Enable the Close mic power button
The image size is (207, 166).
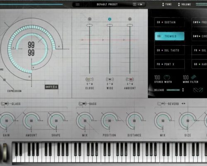point(90,19)
